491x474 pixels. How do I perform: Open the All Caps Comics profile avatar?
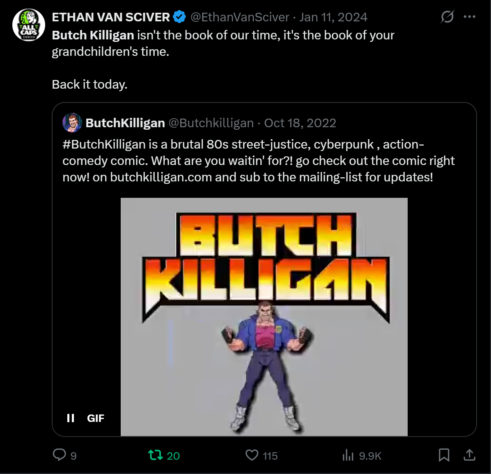pos(28,25)
